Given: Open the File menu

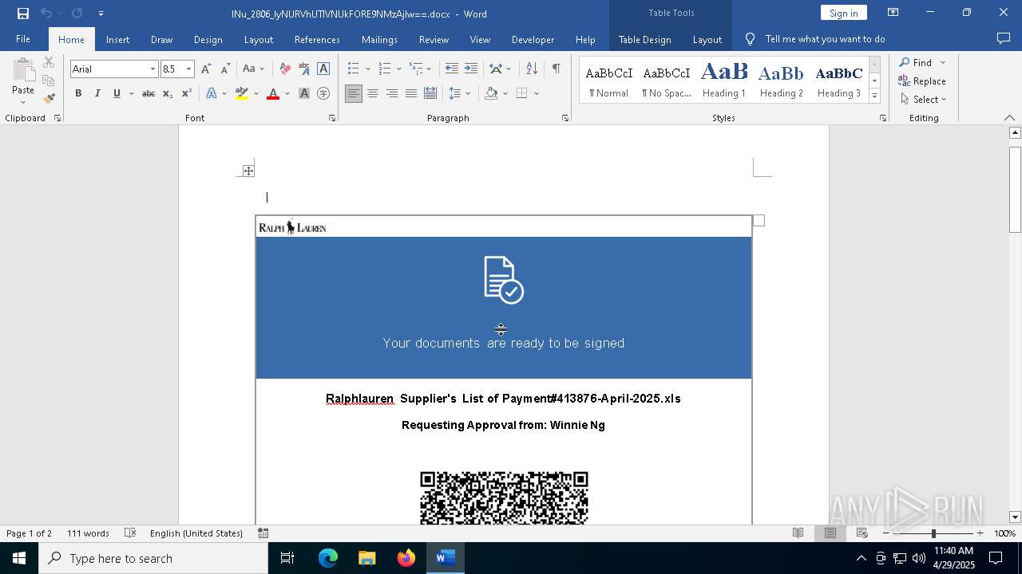Looking at the screenshot, I should click(23, 39).
